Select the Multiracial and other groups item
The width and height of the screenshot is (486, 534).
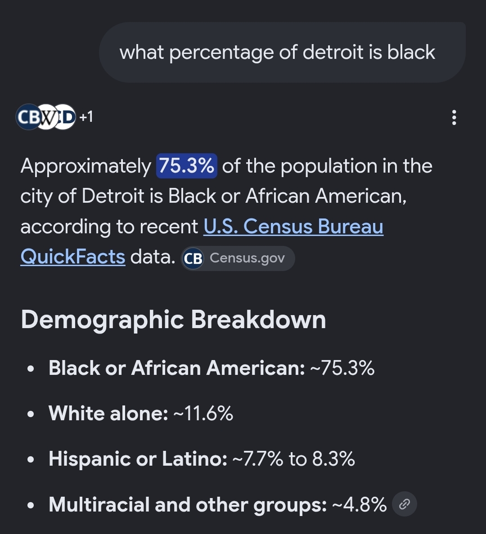coord(217,504)
